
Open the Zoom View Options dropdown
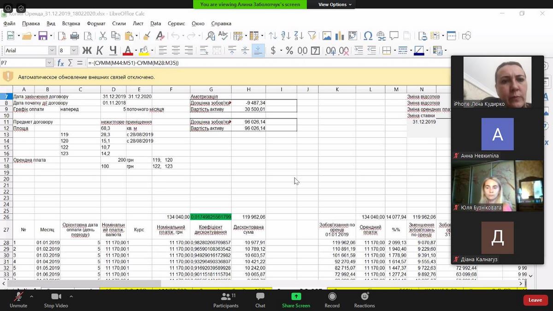tap(335, 5)
